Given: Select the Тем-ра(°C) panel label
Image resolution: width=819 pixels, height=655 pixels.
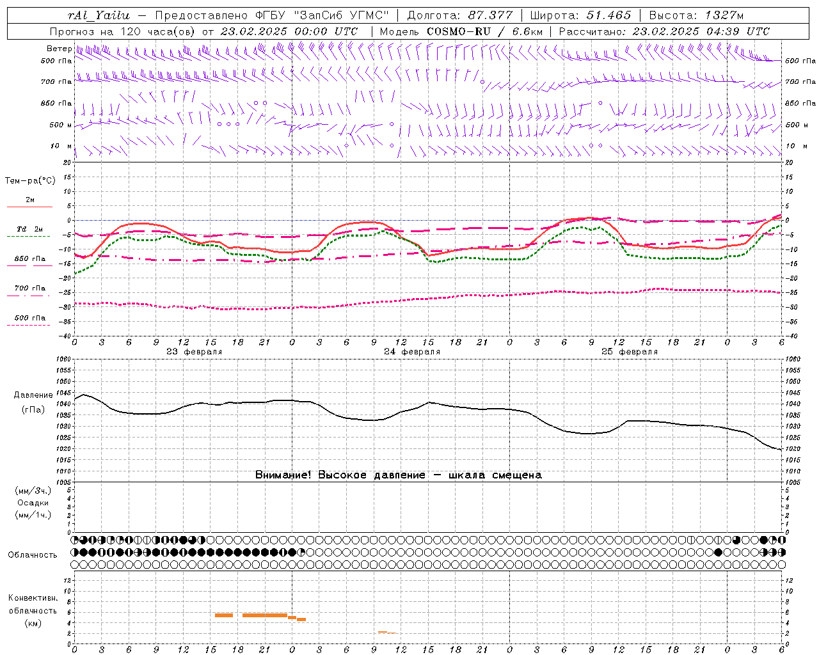Looking at the screenshot, I should click(30, 181).
